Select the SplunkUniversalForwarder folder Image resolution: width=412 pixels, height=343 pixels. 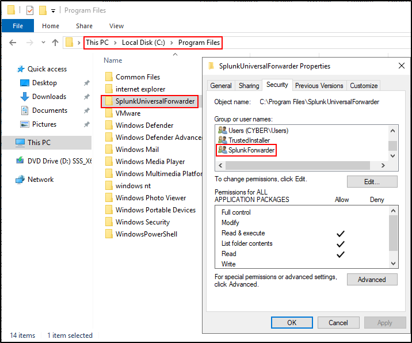pyautogui.click(x=155, y=101)
